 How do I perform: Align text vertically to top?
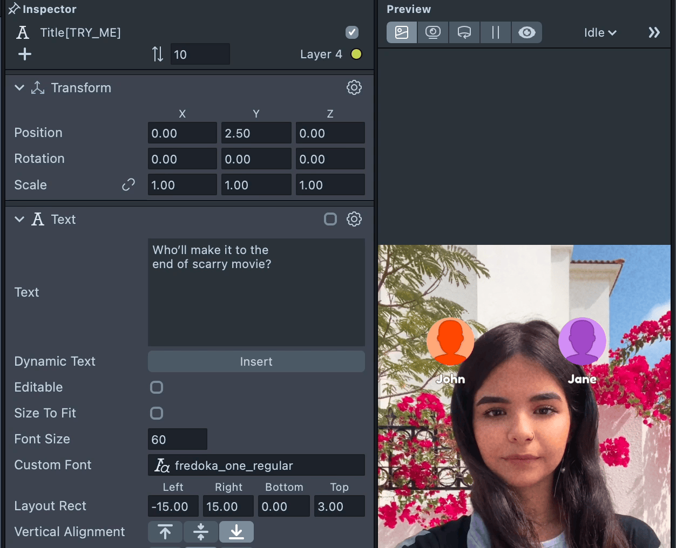(165, 532)
